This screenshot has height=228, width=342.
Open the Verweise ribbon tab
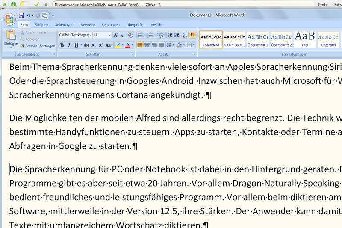pos(88,25)
